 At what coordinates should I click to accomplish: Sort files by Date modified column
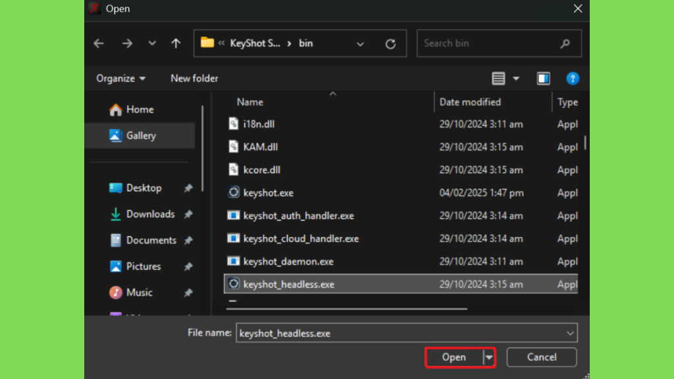[470, 102]
